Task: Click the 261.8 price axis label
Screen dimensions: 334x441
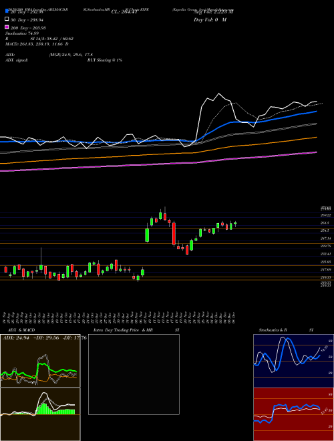Action: point(325,223)
